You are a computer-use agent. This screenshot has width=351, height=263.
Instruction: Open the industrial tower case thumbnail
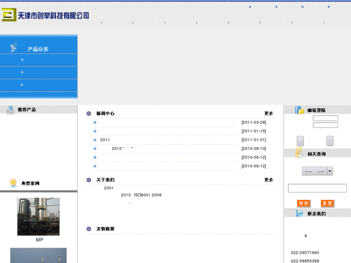(39, 217)
